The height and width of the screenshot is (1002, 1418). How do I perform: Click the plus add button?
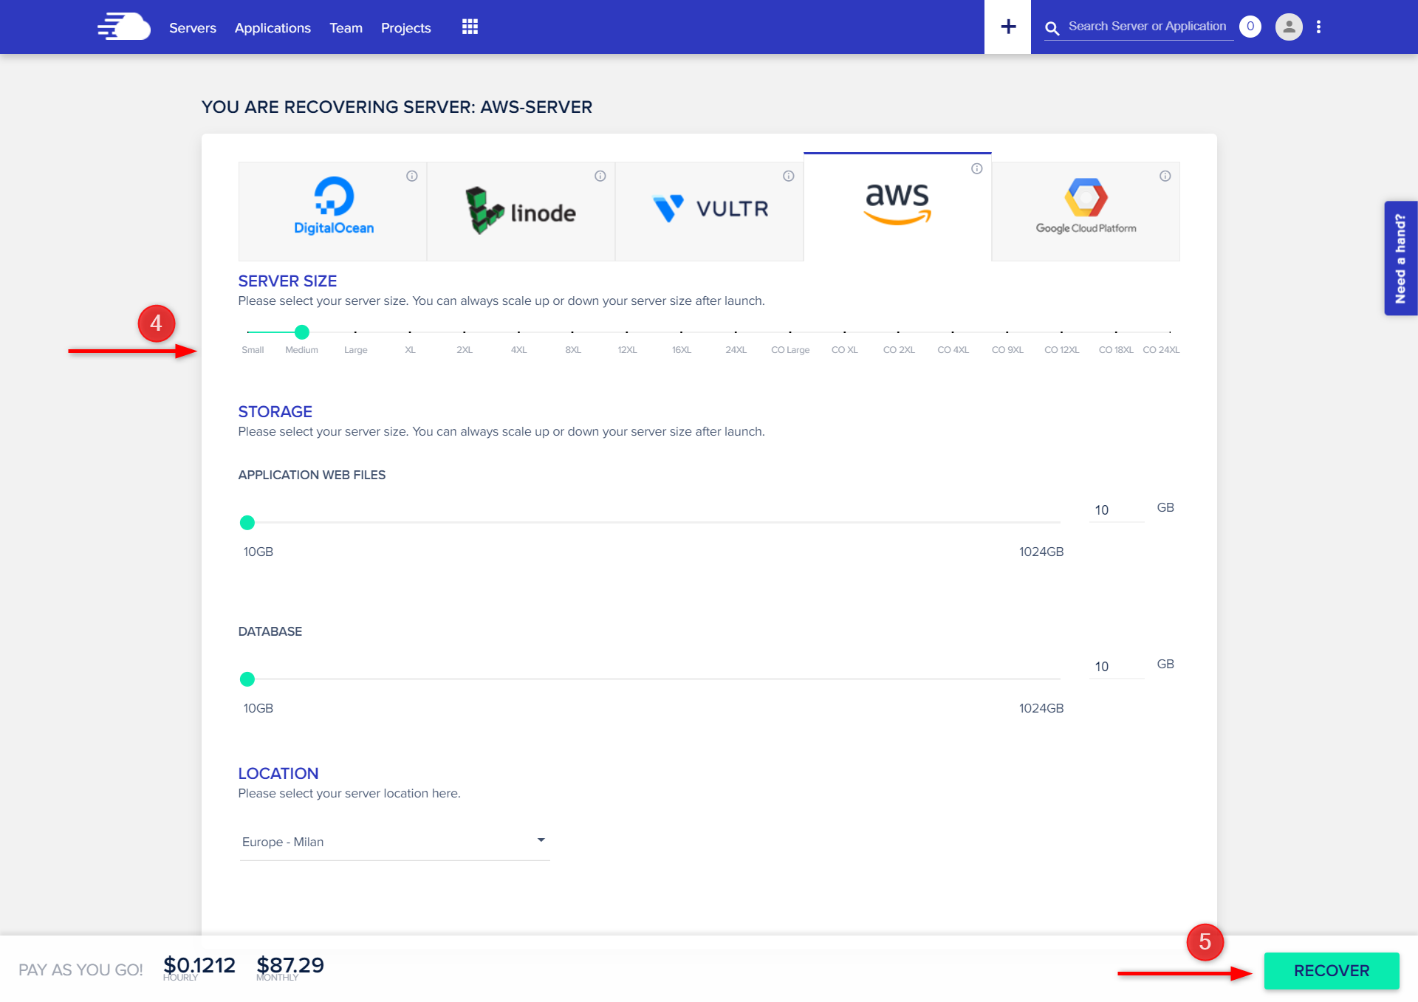1007,27
